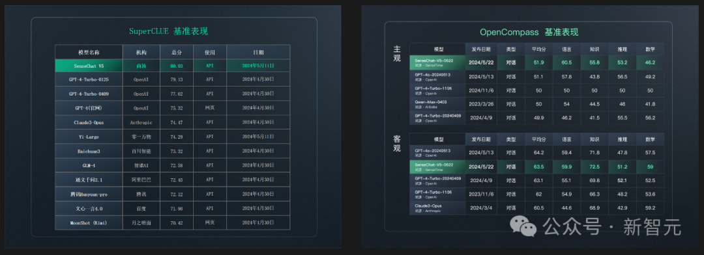Click the 2023/3/26 release date
704x255 pixels.
tap(481, 104)
